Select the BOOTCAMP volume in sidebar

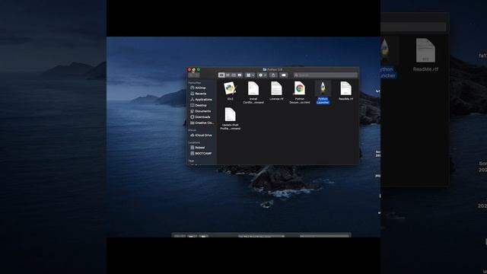[201, 154]
